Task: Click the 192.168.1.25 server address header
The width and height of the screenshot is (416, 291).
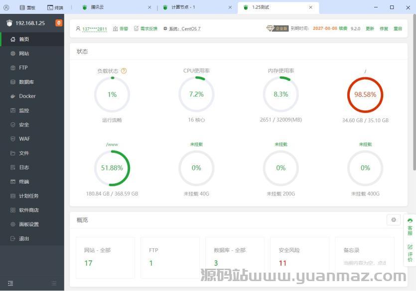Action: point(30,23)
